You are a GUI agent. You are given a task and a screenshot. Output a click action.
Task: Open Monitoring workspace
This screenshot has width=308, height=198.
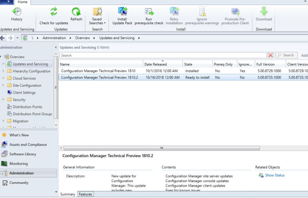pyautogui.click(x=18, y=164)
